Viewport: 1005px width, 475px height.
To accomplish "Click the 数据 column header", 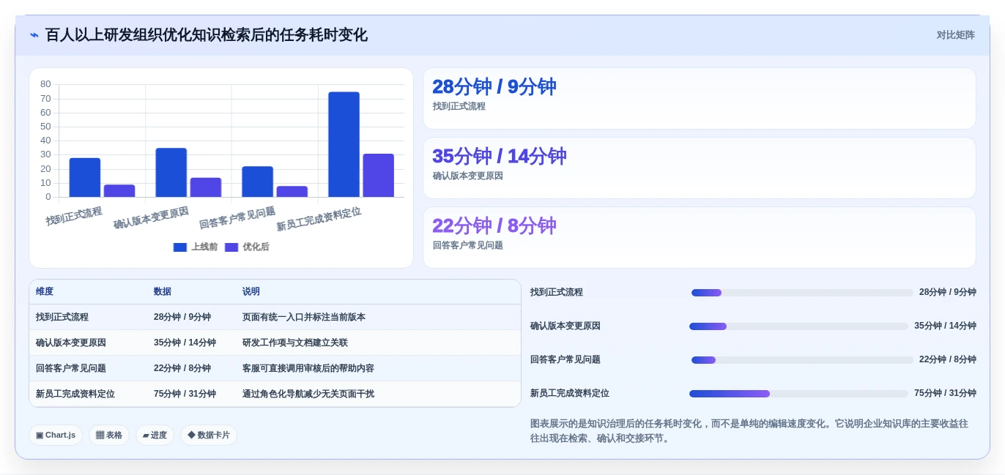I will (163, 291).
